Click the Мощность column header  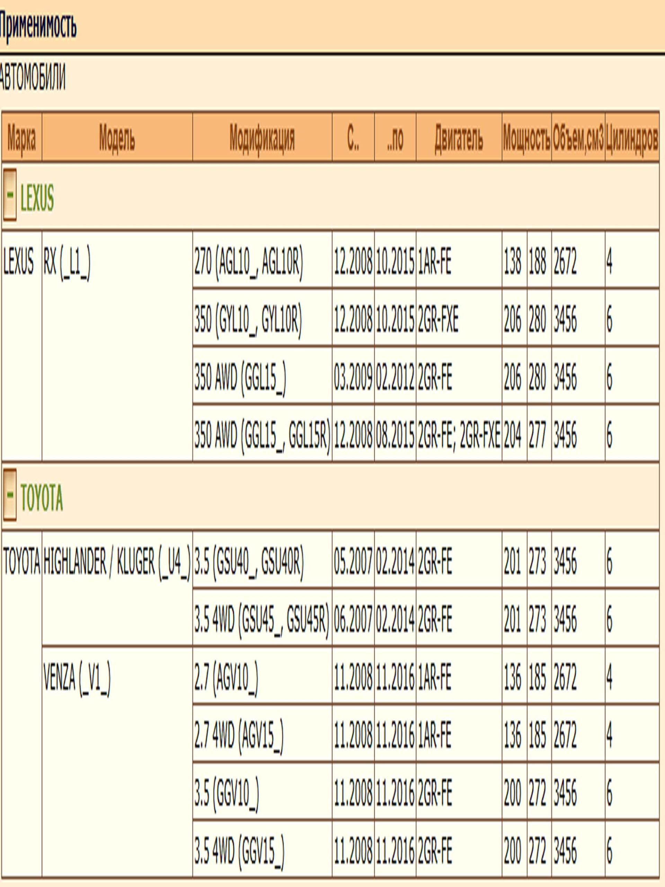(526, 139)
